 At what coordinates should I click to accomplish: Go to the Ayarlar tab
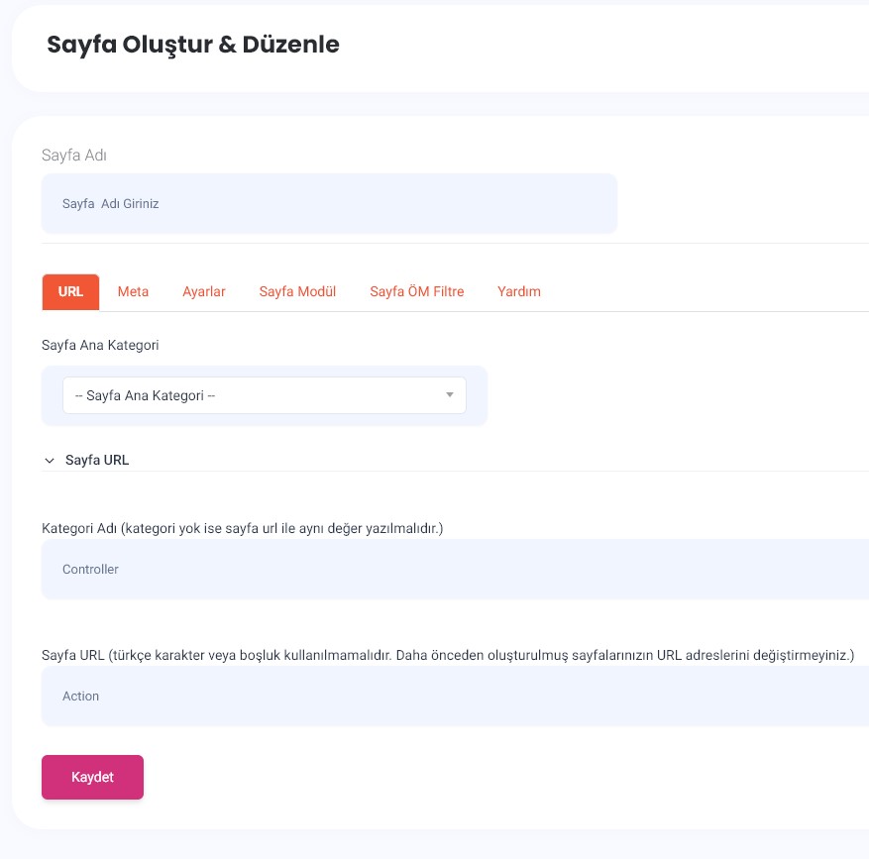tap(204, 292)
